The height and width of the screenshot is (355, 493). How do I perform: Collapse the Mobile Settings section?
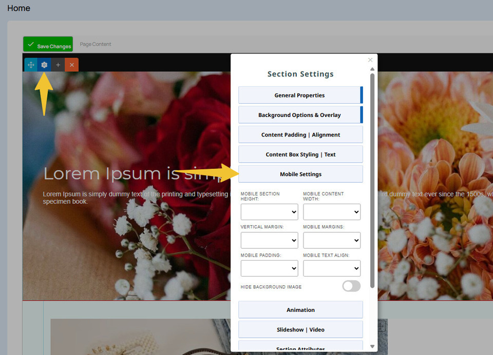[300, 174]
